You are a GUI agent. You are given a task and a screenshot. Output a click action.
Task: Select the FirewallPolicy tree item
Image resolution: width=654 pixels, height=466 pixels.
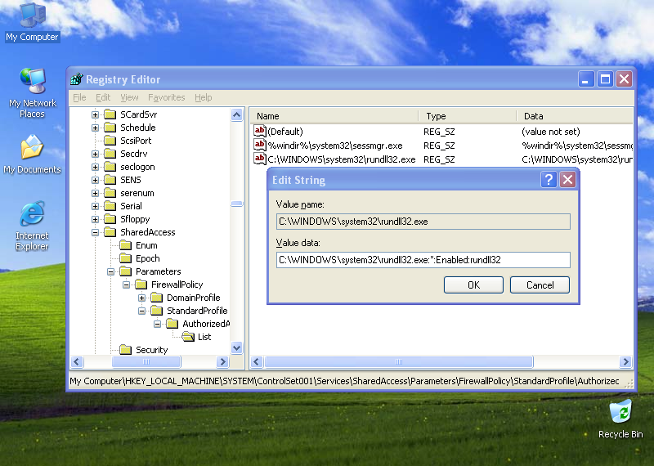click(177, 285)
